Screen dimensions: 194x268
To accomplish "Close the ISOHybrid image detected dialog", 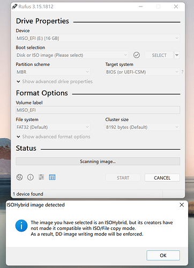I will [x=182, y=205].
